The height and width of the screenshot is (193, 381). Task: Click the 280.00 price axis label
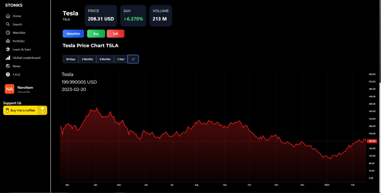[372, 126]
